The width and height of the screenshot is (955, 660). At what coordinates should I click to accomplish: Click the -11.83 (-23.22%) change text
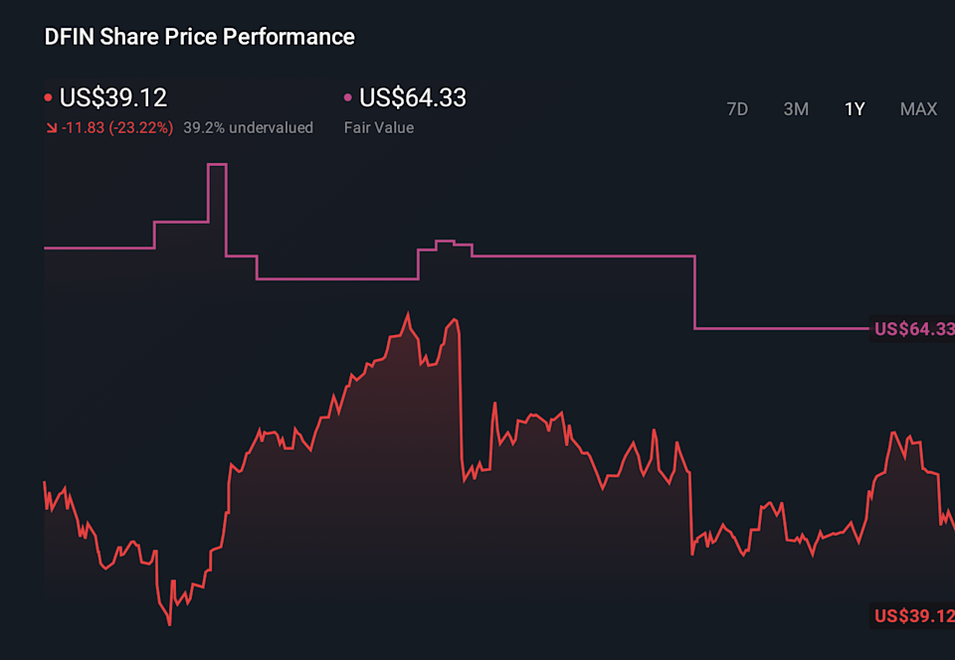117,128
